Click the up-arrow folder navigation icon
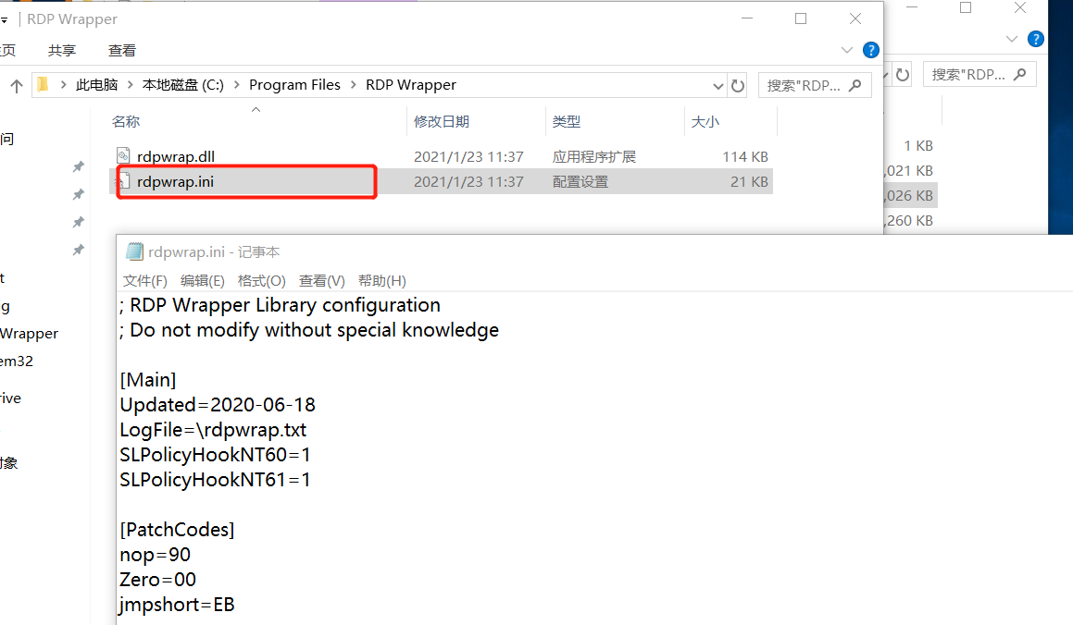This screenshot has width=1073, height=625. coord(16,84)
